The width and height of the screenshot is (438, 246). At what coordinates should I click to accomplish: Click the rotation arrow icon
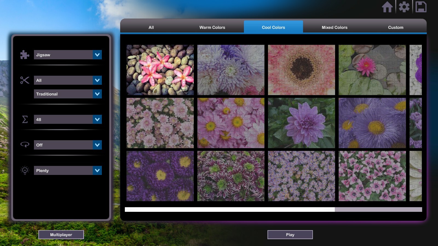coord(25,145)
